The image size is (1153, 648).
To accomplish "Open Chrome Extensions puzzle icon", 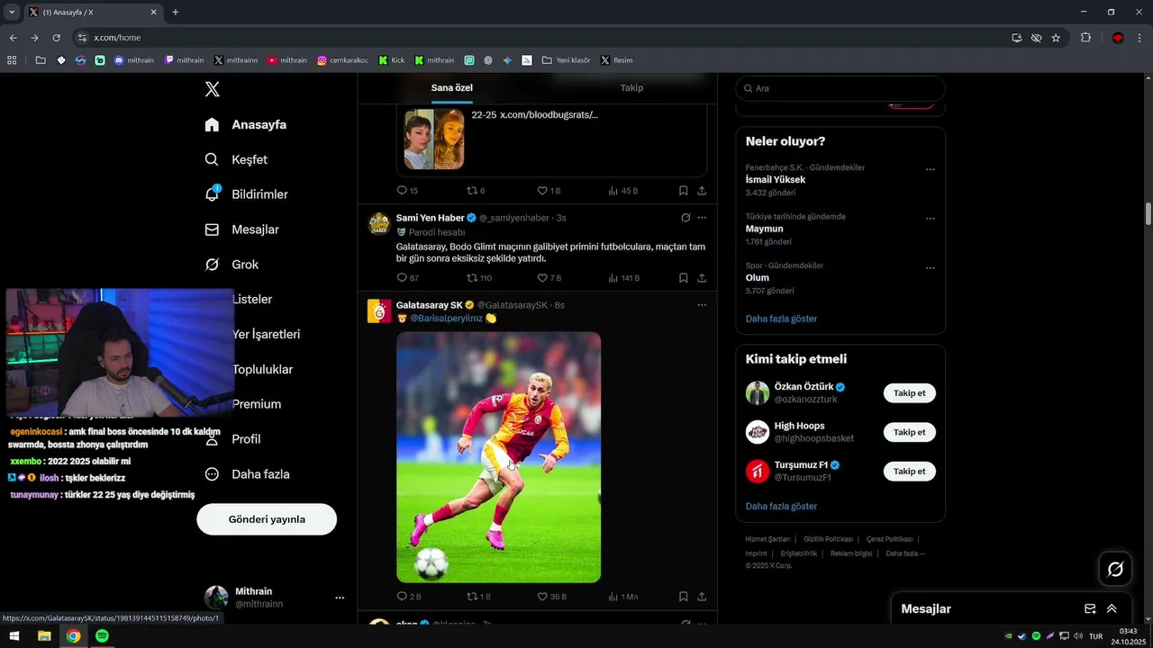I will pos(1085,38).
